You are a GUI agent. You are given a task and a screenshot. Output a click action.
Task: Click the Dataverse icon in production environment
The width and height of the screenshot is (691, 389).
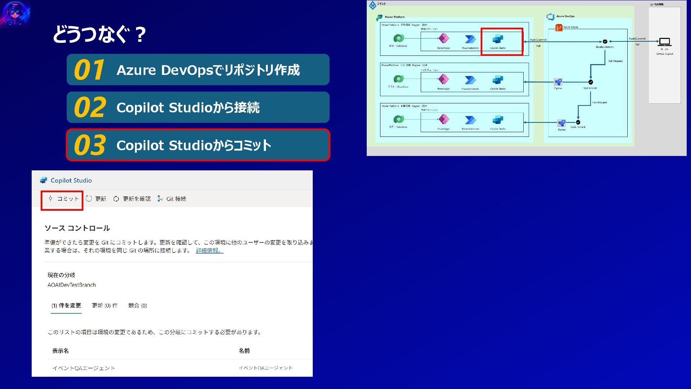pyautogui.click(x=398, y=119)
